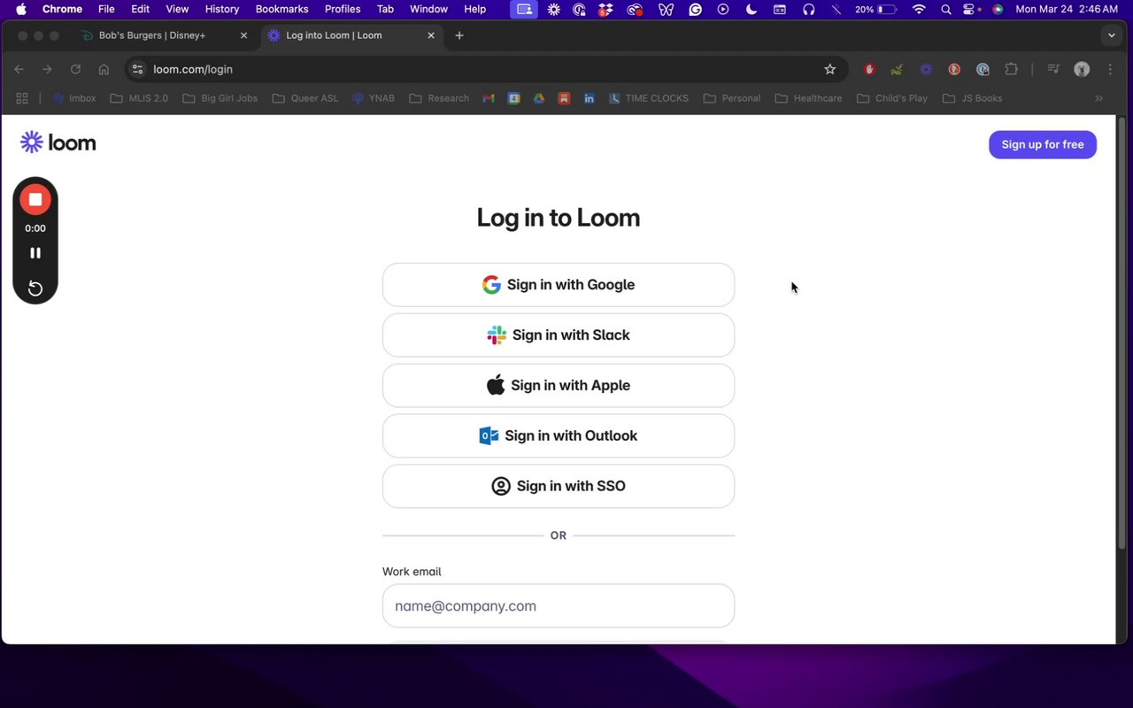Open Chrome Extensions puzzle icon
The image size is (1133, 708).
click(x=1011, y=69)
